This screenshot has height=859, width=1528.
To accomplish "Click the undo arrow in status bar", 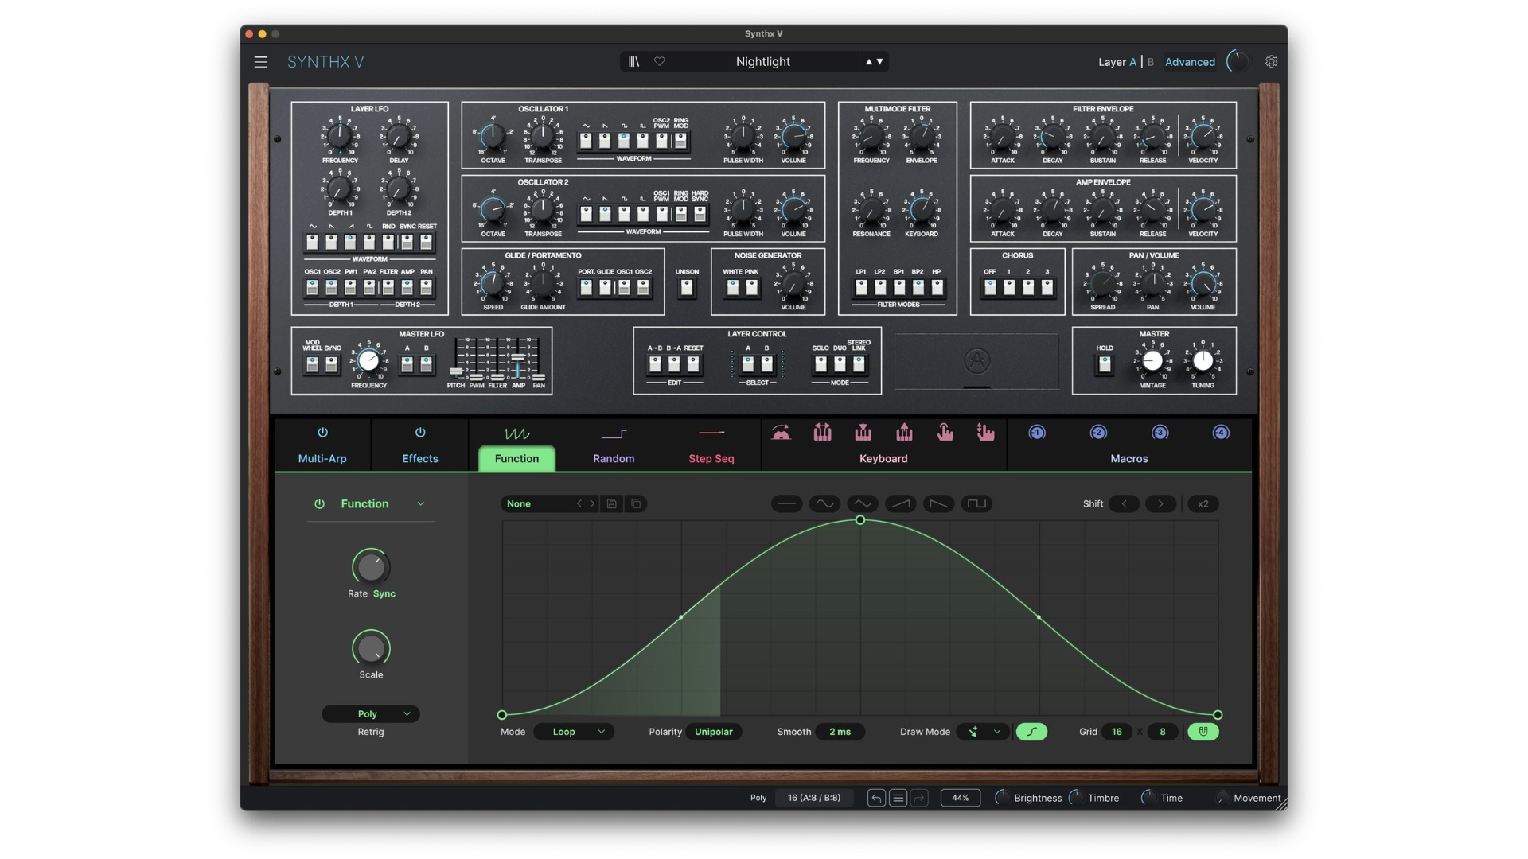I will click(876, 798).
